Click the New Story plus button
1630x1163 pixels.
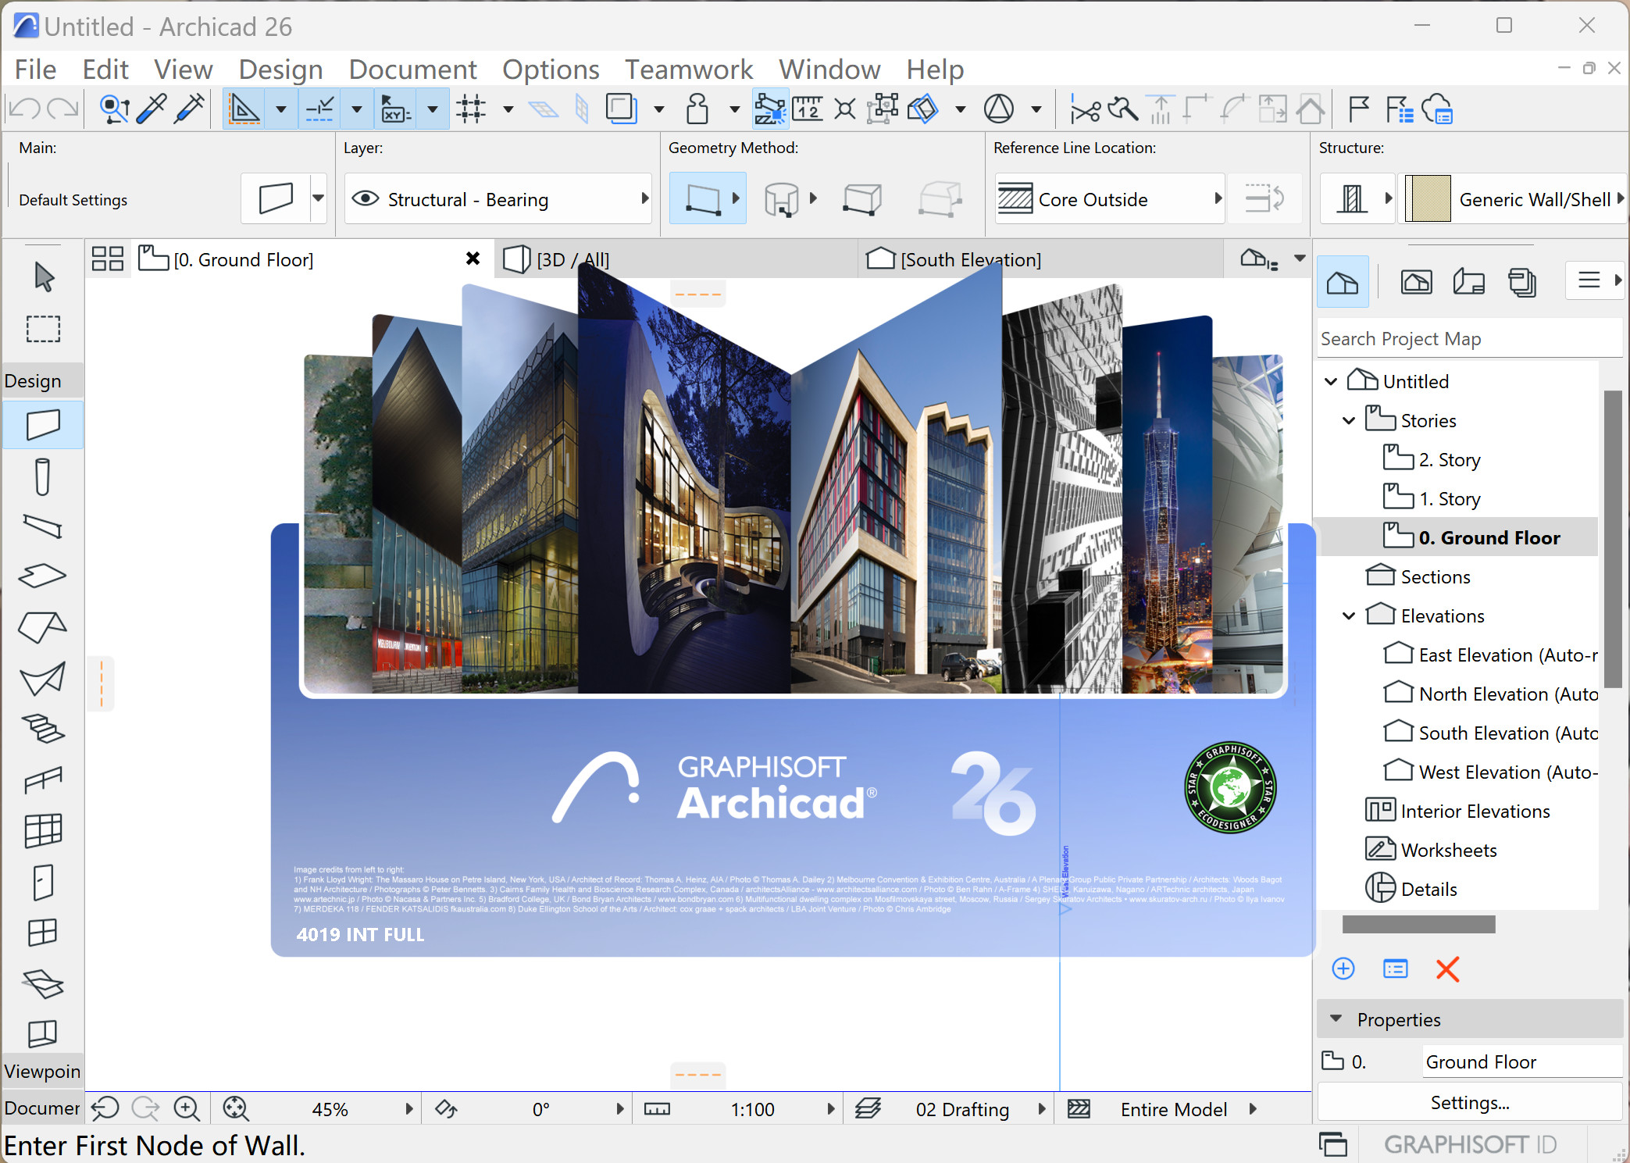(x=1343, y=969)
